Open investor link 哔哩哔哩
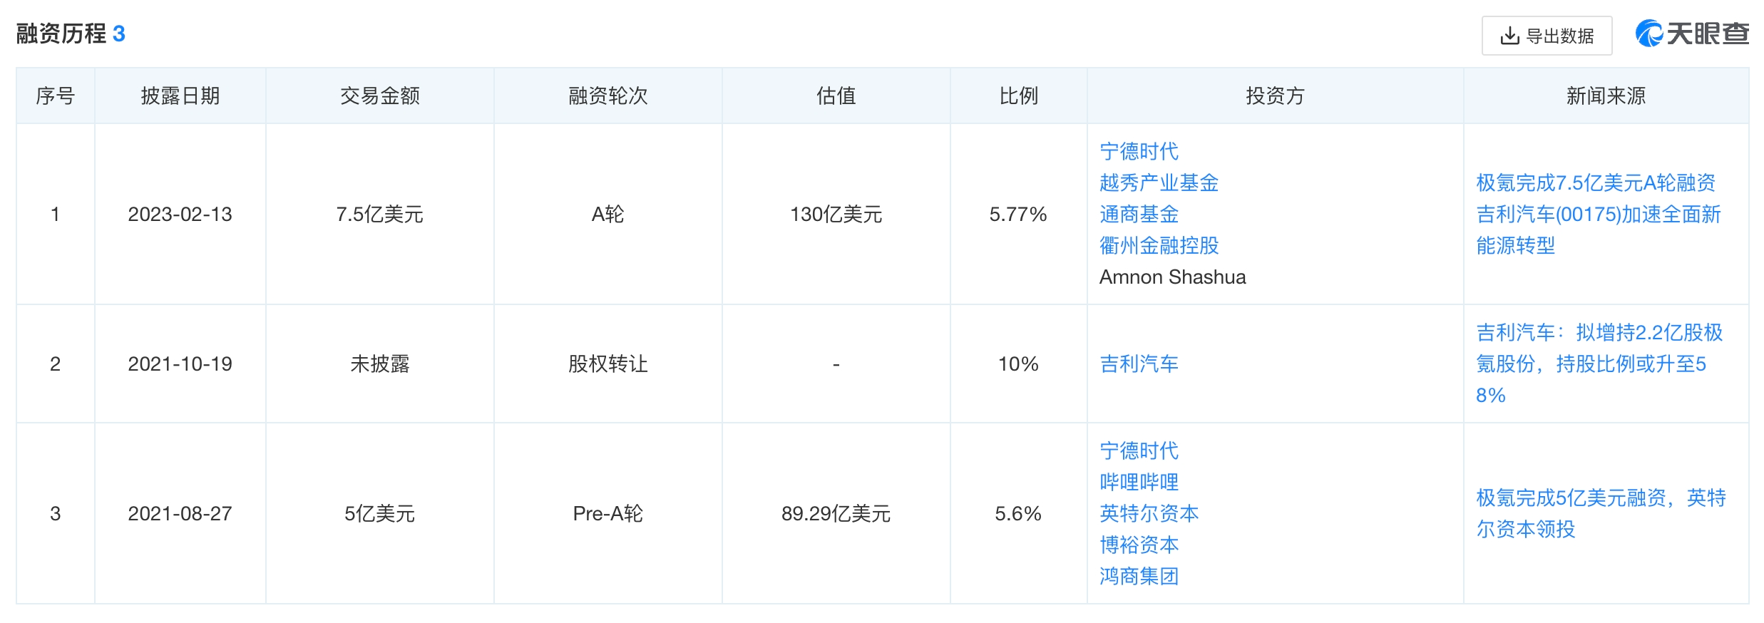Image resolution: width=1764 pixels, height=623 pixels. click(x=1139, y=482)
